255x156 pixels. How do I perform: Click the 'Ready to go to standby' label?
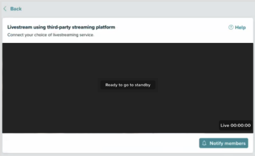(x=128, y=85)
